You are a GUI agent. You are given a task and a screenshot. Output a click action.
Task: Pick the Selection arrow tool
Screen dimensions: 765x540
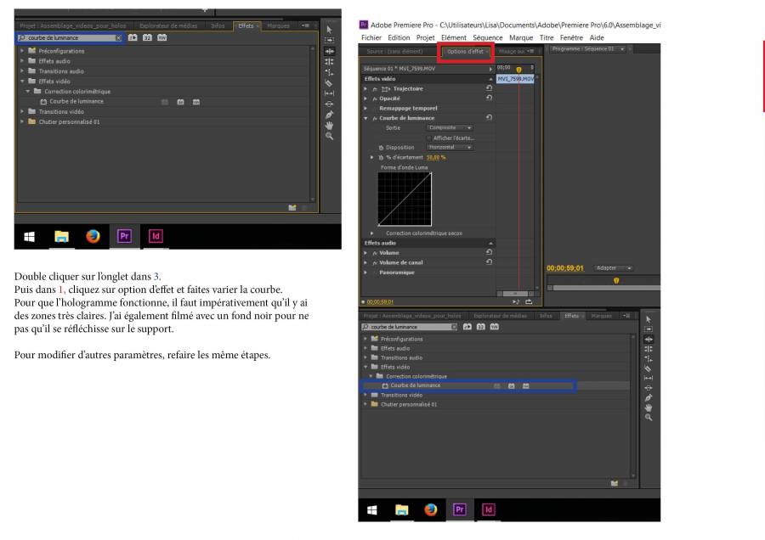(x=649, y=318)
